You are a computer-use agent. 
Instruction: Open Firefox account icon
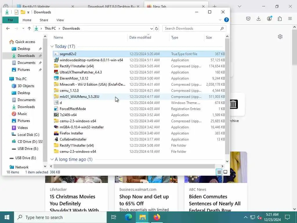tap(269, 19)
